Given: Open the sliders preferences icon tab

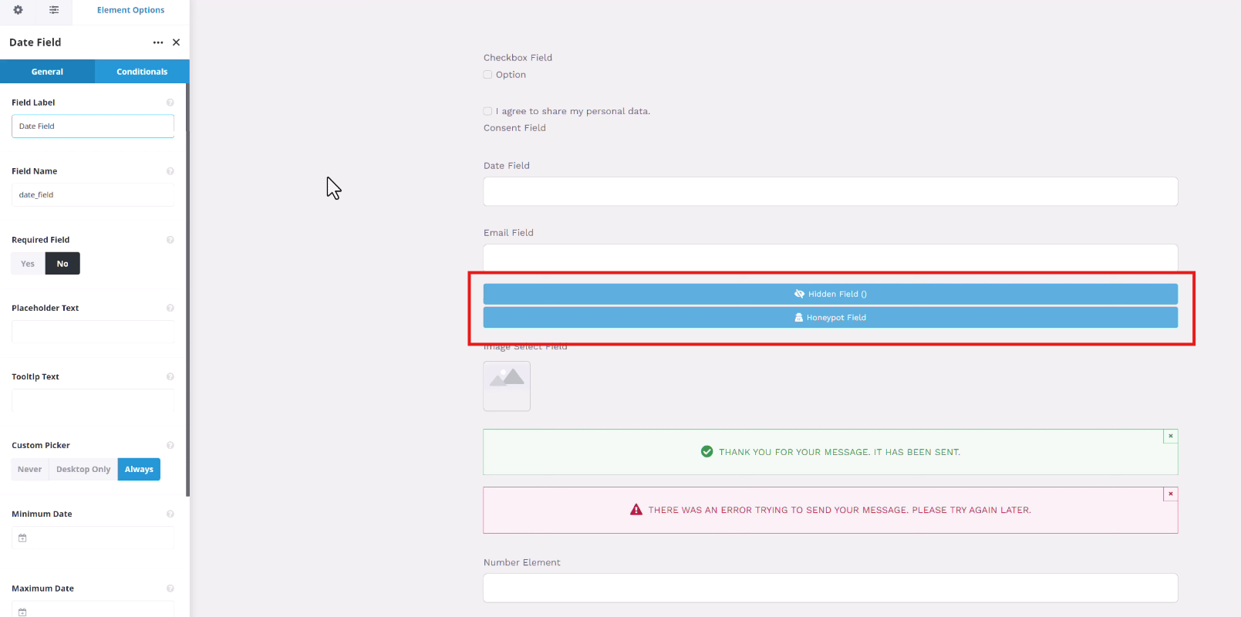Looking at the screenshot, I should (54, 10).
